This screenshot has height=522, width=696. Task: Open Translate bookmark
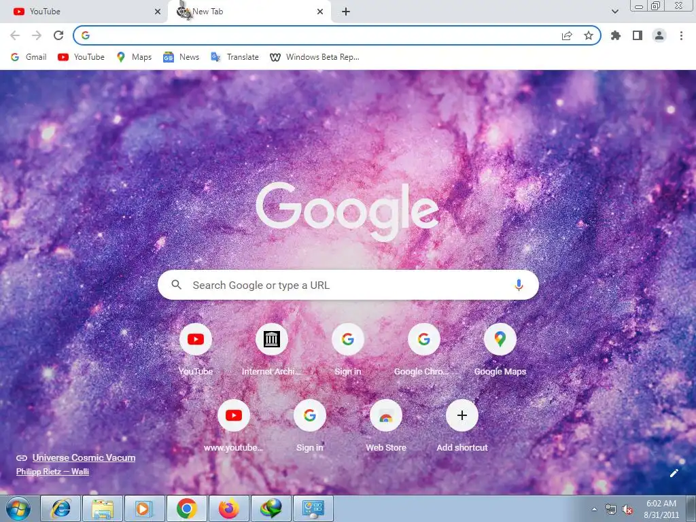(x=234, y=57)
